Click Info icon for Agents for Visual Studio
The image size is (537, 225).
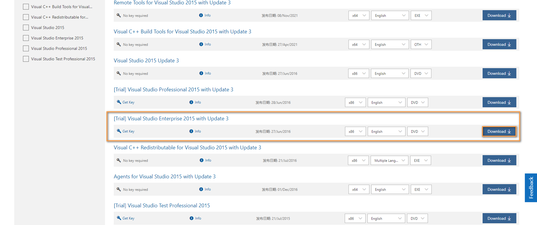coord(201,189)
